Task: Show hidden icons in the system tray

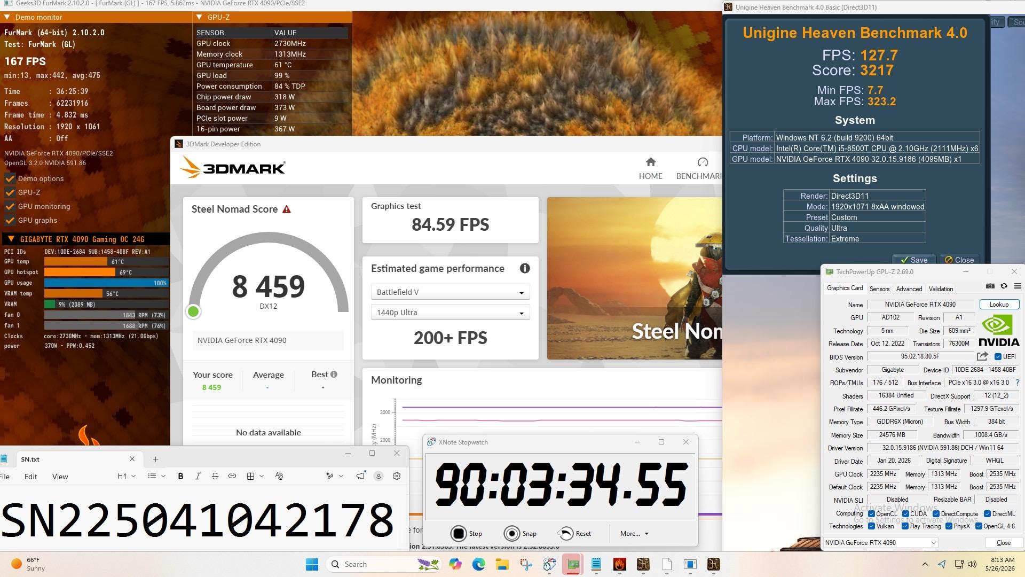Action: click(x=925, y=564)
